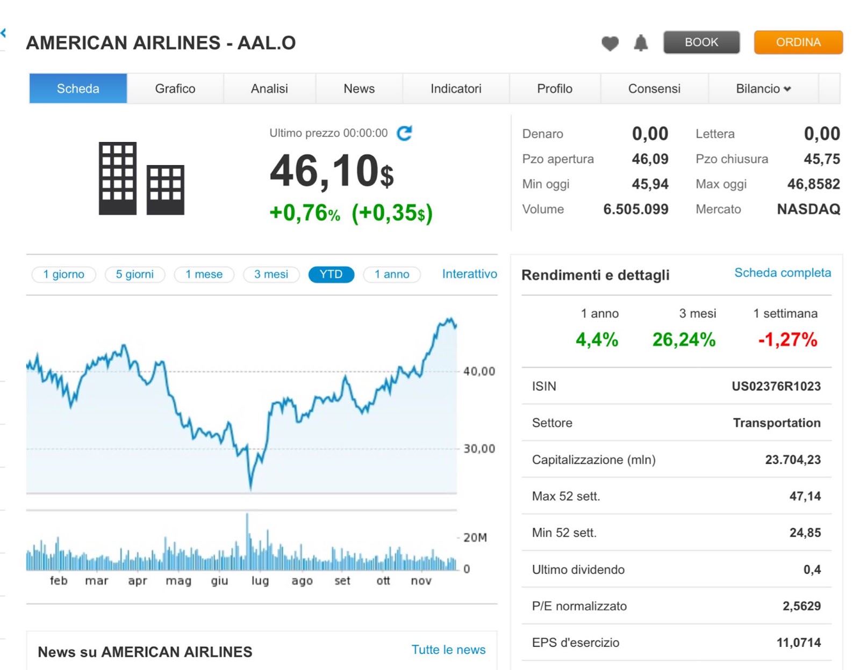Click the 1 anno return 4,4%
This screenshot has height=670, width=860.
point(597,340)
